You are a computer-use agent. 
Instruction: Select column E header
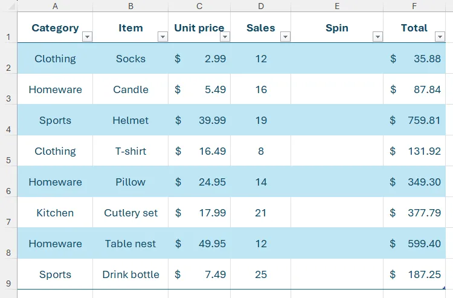click(337, 6)
